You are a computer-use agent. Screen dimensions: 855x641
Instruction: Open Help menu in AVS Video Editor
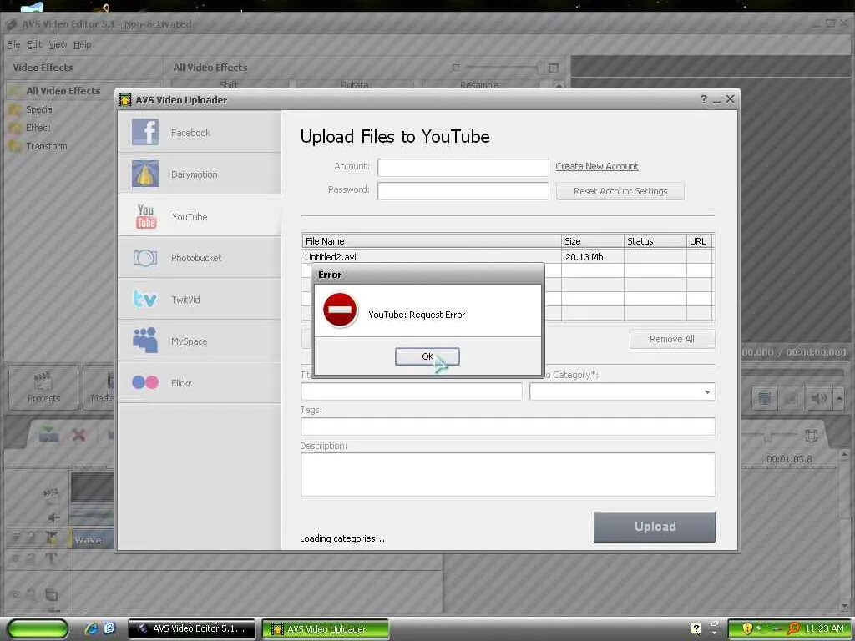(x=83, y=45)
